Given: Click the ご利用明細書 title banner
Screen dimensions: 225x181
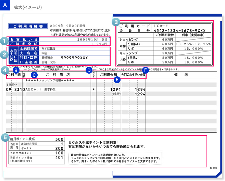Looking at the screenshot, I should pyautogui.click(x=27, y=26).
